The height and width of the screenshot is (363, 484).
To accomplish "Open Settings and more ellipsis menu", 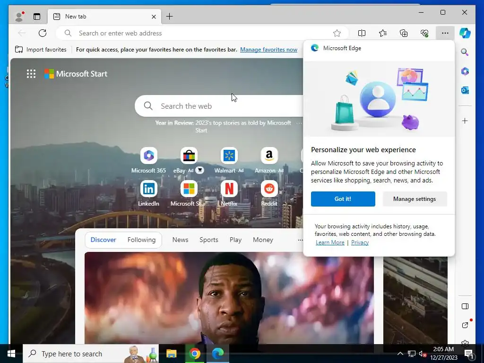I will 445,33.
